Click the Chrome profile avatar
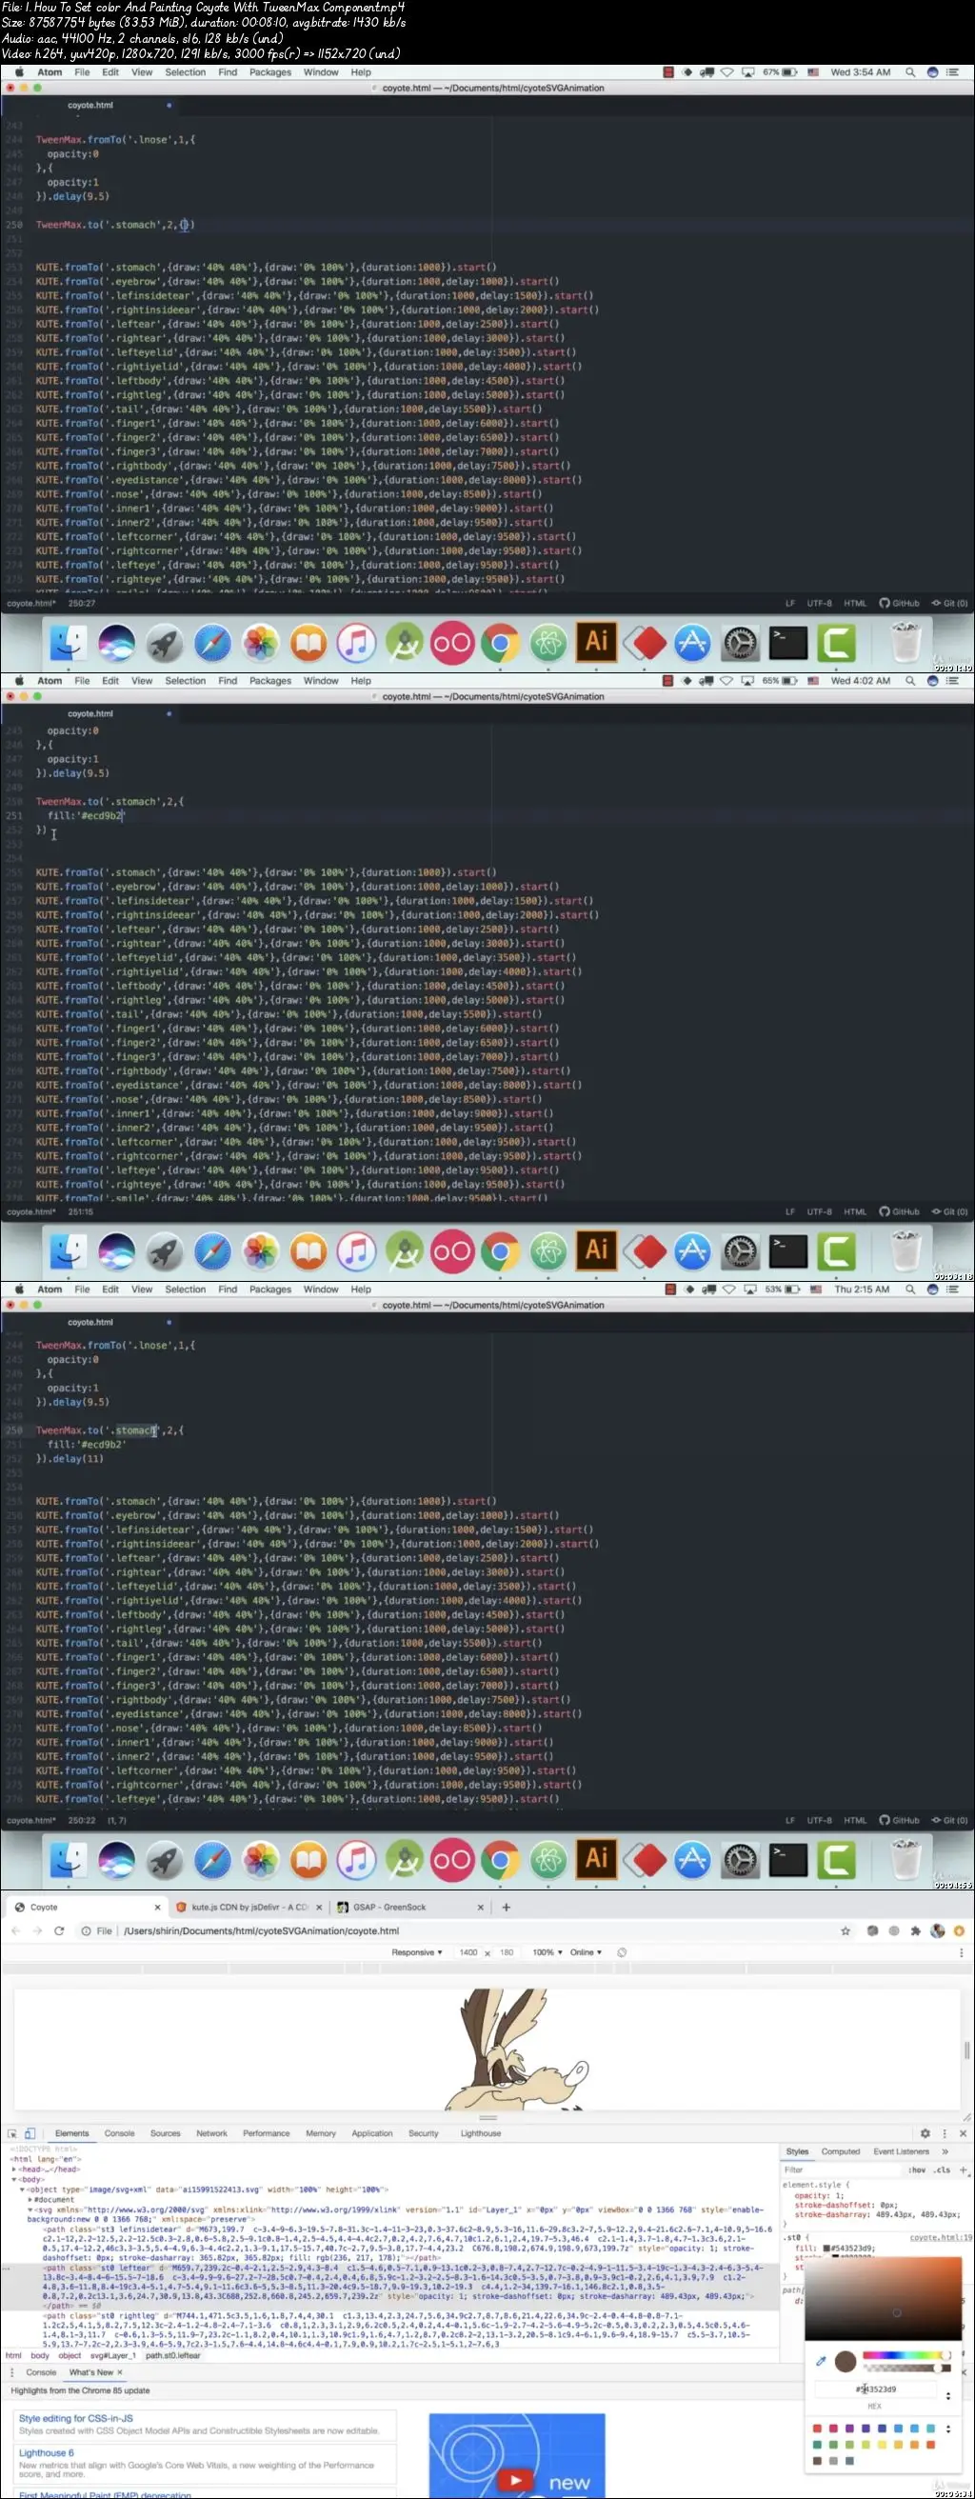The width and height of the screenshot is (975, 2499). click(x=937, y=1930)
